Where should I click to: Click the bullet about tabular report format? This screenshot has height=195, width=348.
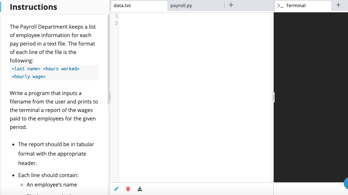pyautogui.click(x=56, y=153)
